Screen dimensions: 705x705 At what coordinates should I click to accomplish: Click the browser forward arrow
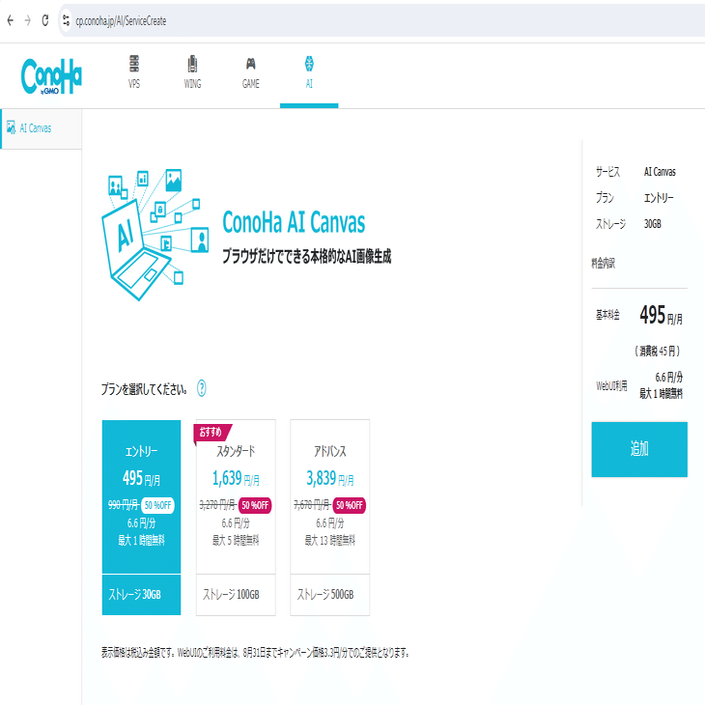coord(28,20)
